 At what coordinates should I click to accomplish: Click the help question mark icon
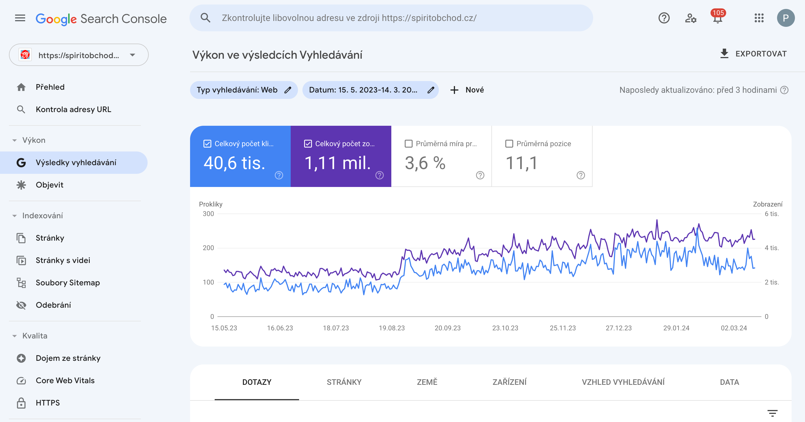tap(664, 18)
